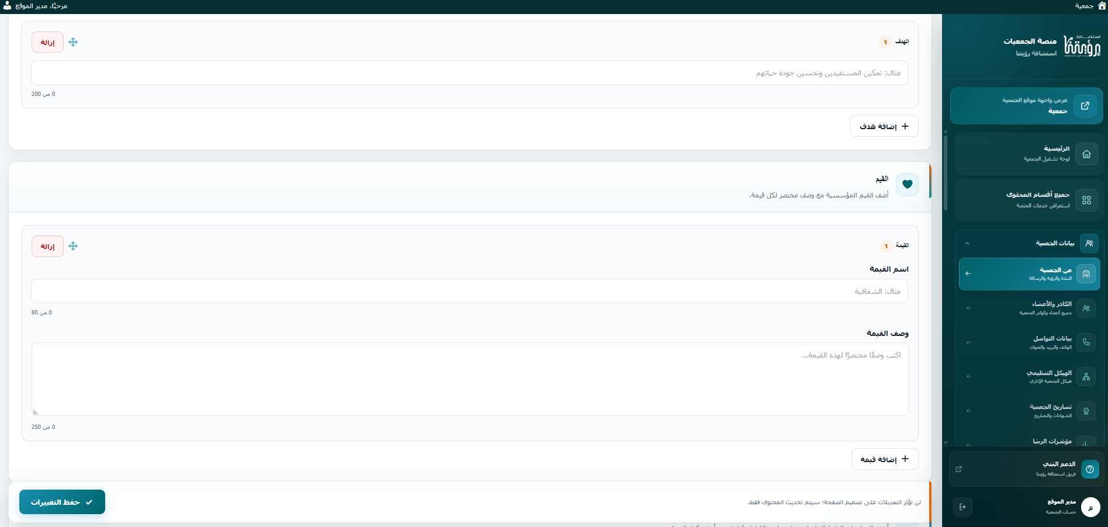Click the logout icon in the sidebar footer

point(962,507)
